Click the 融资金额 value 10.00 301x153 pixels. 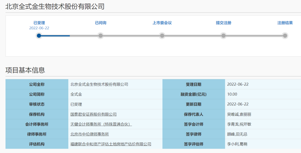coord(232,94)
